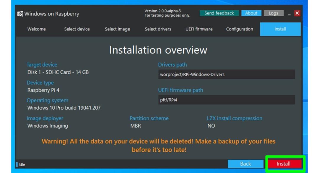The image size is (319, 173).
Task: Click the 'UEFI firmware path' label
Action: [x=181, y=90]
